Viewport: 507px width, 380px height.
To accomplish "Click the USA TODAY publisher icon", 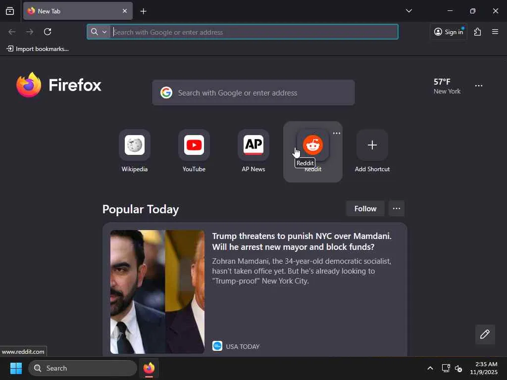I will tap(217, 346).
